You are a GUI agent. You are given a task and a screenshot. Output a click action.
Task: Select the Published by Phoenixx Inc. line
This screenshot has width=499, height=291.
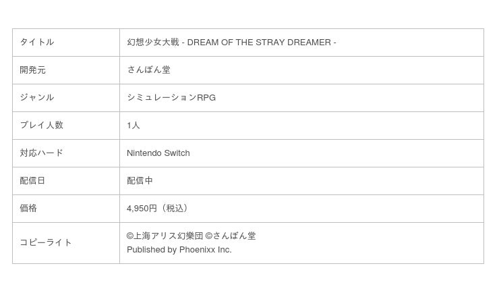pyautogui.click(x=179, y=249)
